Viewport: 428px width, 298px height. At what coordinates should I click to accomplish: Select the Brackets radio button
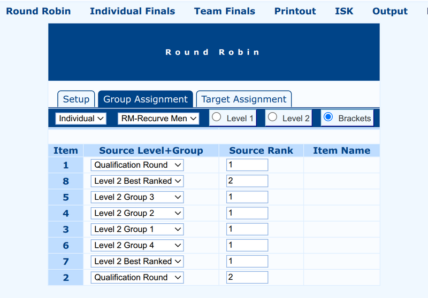[x=328, y=117]
